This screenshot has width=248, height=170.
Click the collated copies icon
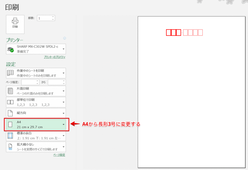click(10, 102)
